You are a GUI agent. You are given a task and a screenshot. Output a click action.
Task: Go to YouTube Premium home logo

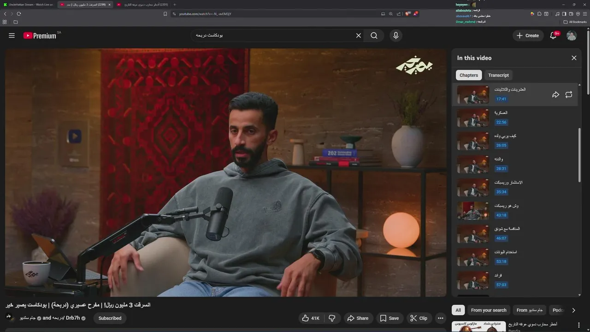tap(40, 36)
